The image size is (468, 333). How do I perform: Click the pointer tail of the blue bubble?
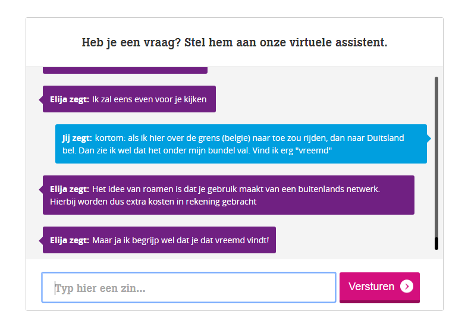pos(429,139)
